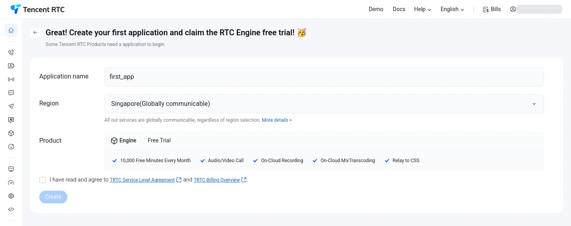Open the Help dropdown menu

(423, 9)
